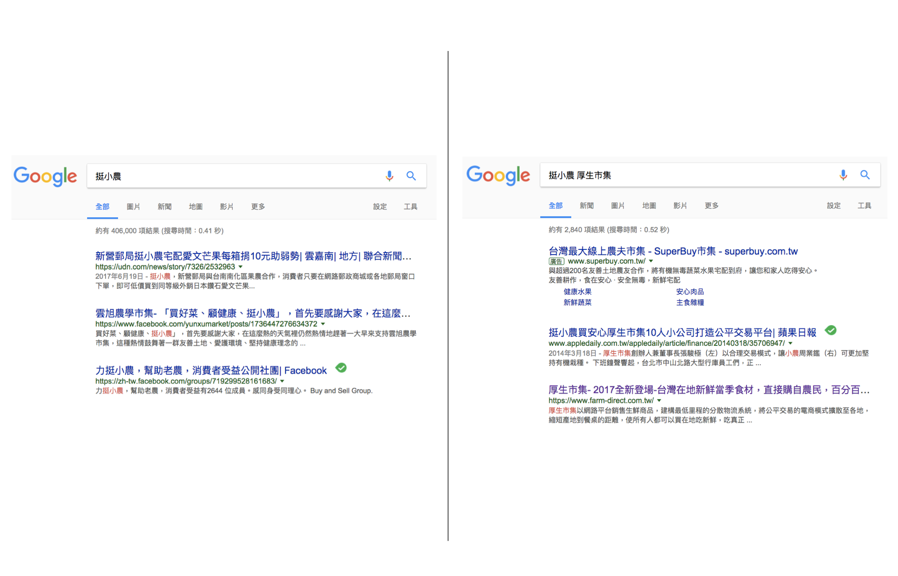
Task: Select the 全部 tab in the left search
Action: pyautogui.click(x=102, y=207)
